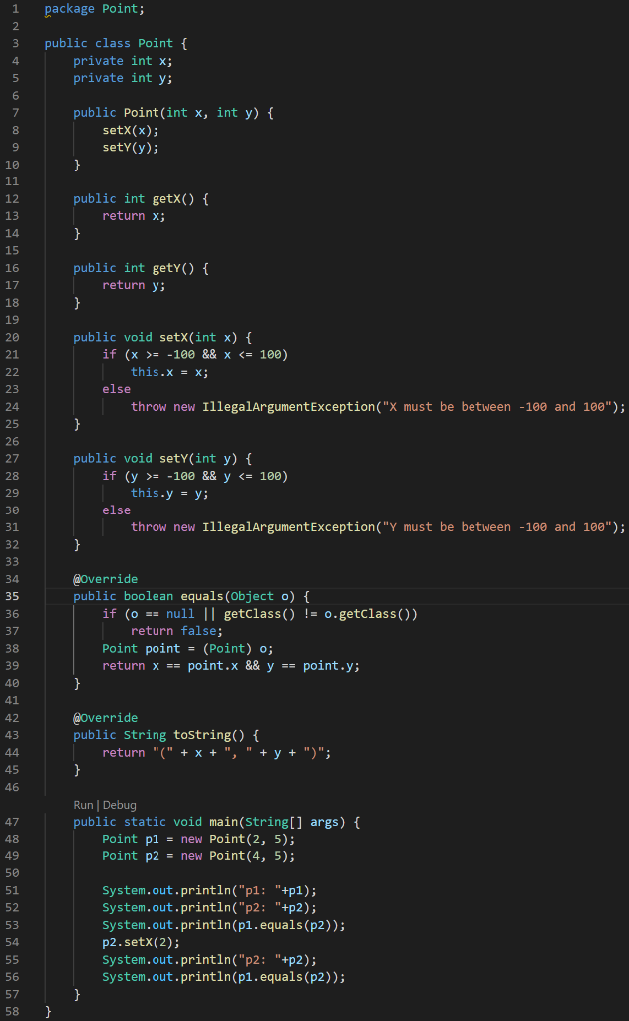Image resolution: width=629 pixels, height=1021 pixels.
Task: Click IllegalArgumentException on line 31
Action: [x=288, y=527]
